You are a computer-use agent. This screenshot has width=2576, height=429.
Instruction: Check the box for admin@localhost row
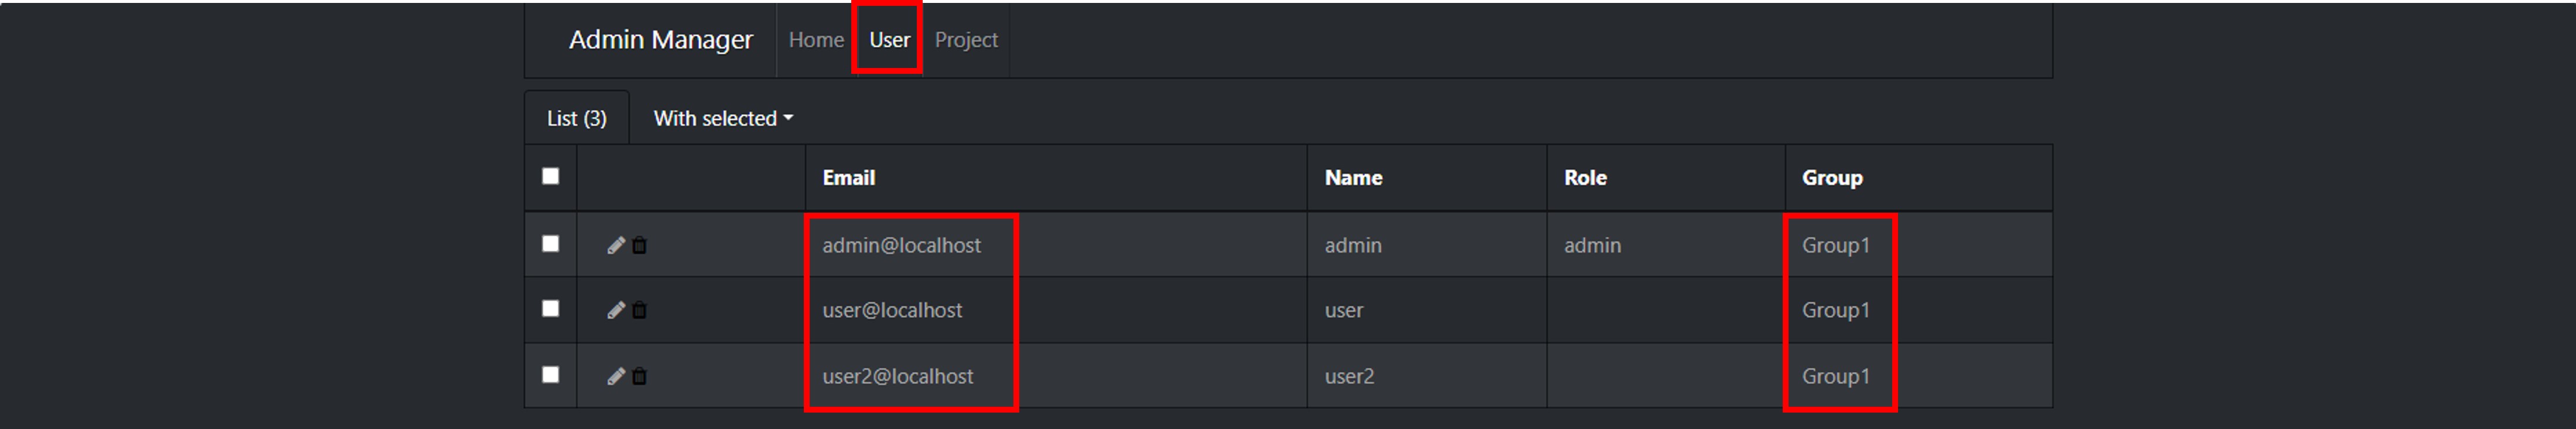point(551,244)
